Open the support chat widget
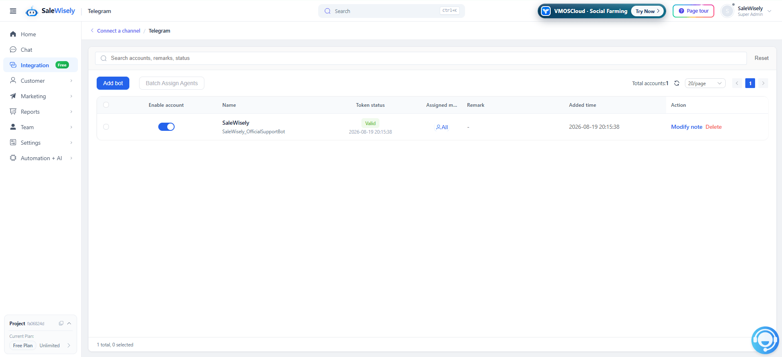This screenshot has width=782, height=357. (x=765, y=340)
